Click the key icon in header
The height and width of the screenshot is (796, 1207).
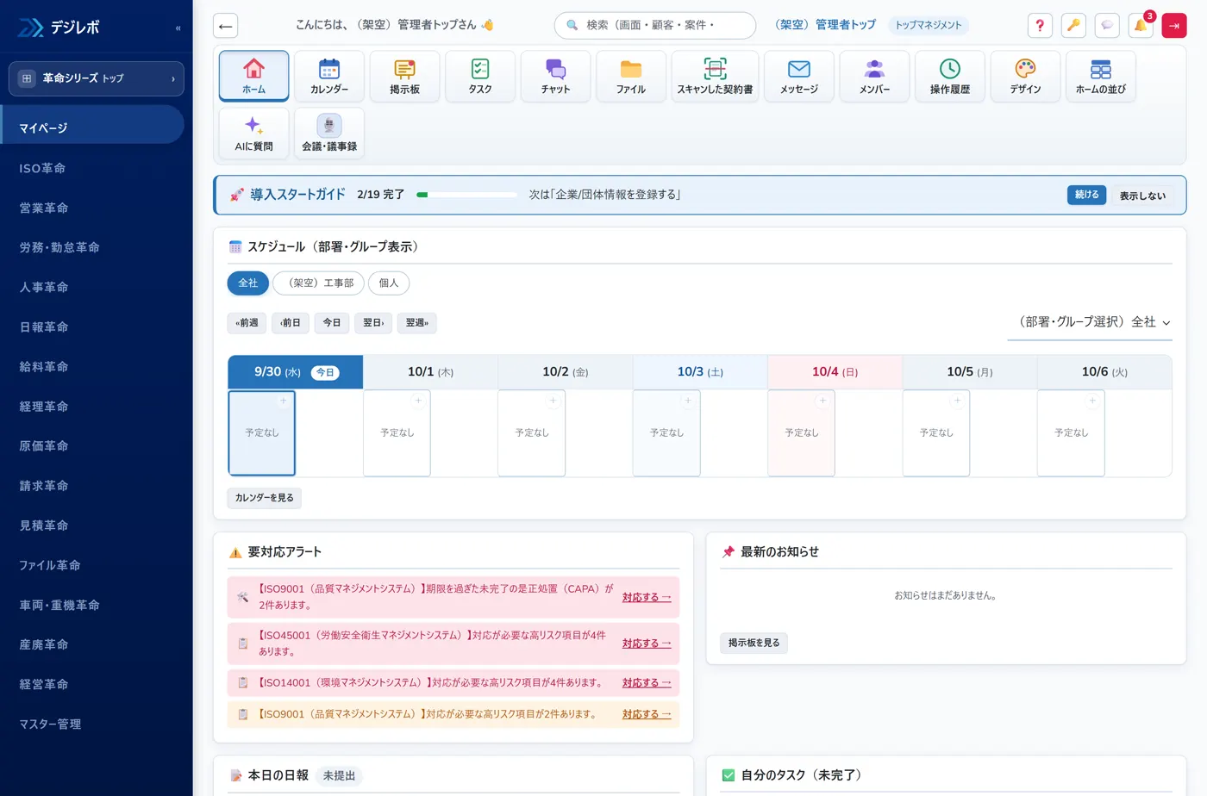[x=1073, y=26]
